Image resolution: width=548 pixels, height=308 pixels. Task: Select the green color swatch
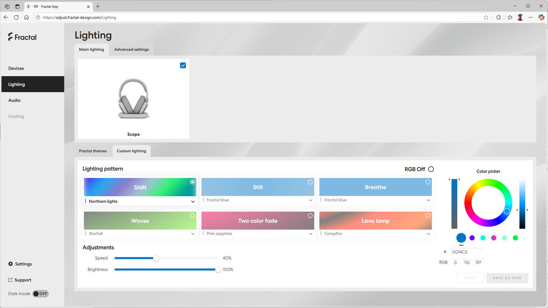click(516, 238)
